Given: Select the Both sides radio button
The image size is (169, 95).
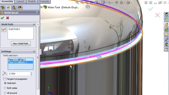Looking at the screenshot, I should pos(5,88).
